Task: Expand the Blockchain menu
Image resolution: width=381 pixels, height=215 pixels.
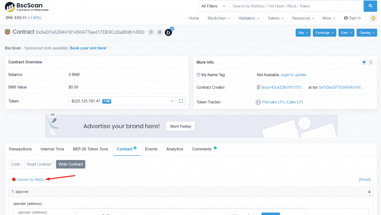Action: [x=219, y=18]
